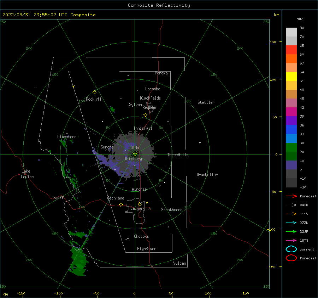Screen dimensions: 318x298
Task: Click the Okotoks label
Action: pyautogui.click(x=141, y=236)
